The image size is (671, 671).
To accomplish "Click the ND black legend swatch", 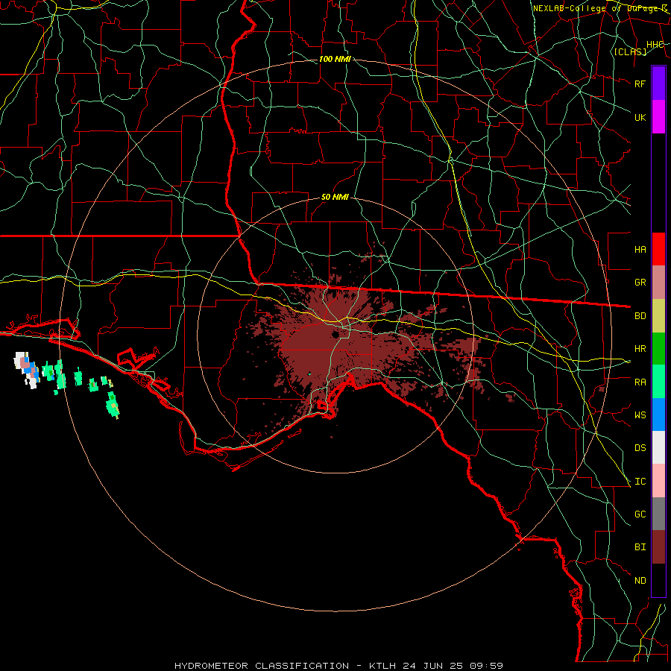I will point(658,580).
